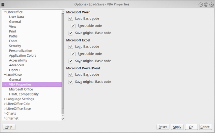The image size is (215, 133).
Task: Expand the Charts node
Action: click(5, 114)
